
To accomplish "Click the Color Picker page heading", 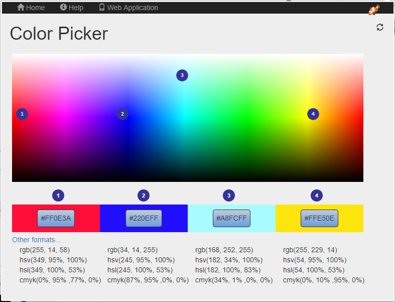I will 59,33.
